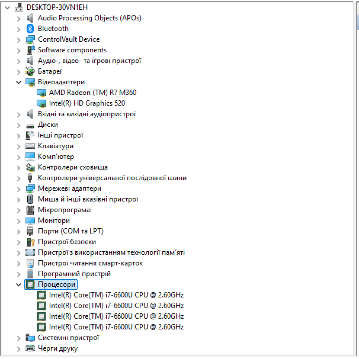The image size is (359, 359).
Task: Expand the Системні пристрої category
Action: click(x=19, y=338)
